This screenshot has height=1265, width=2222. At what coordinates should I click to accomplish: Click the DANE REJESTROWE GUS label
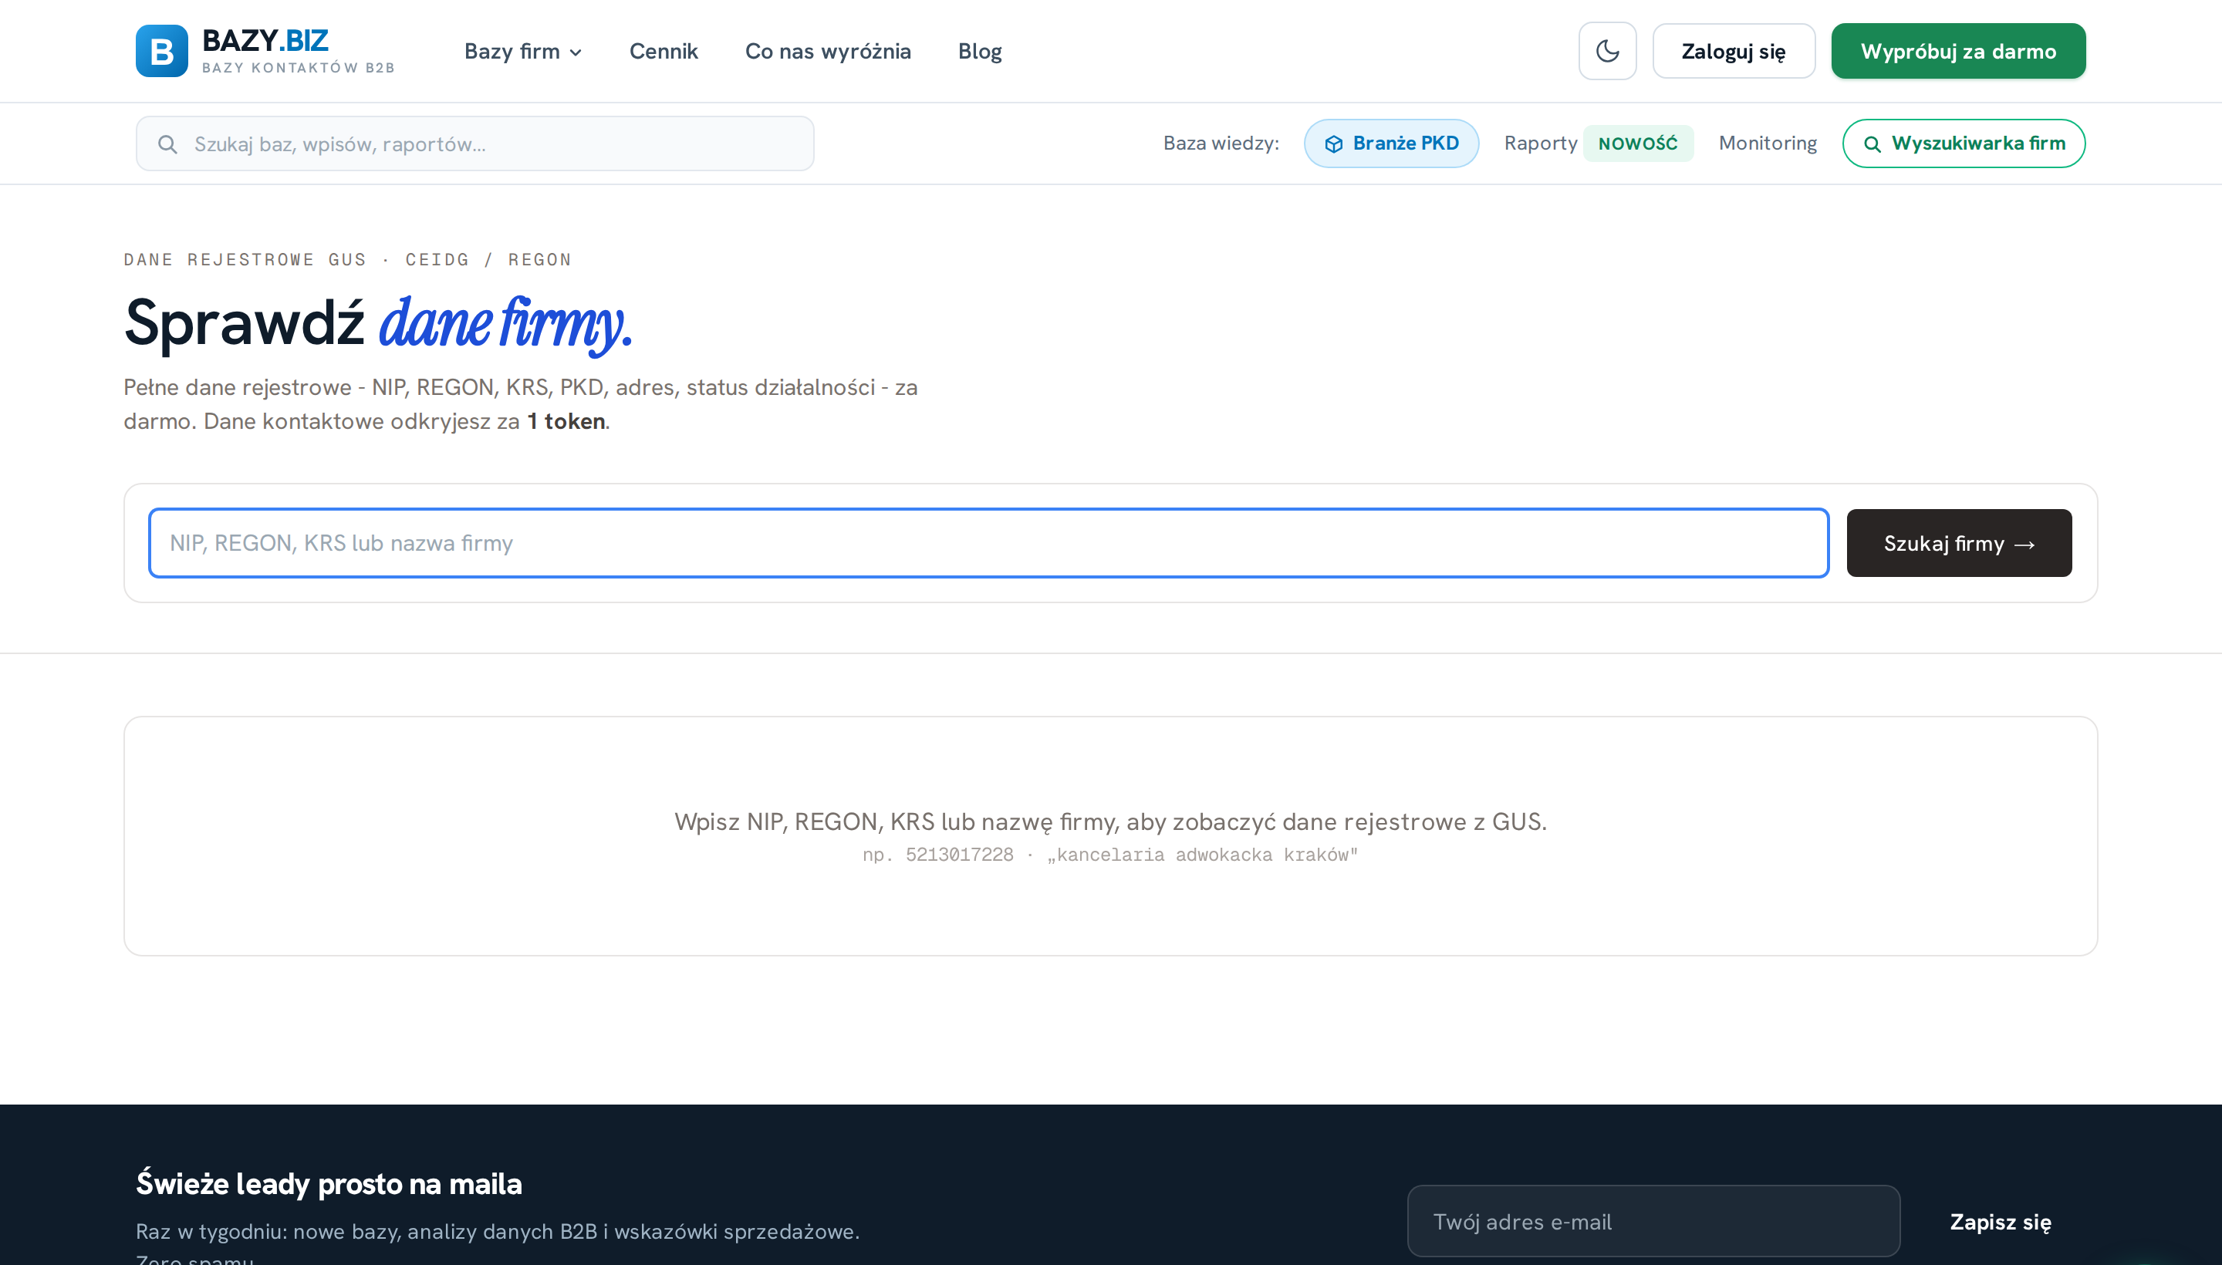245,260
